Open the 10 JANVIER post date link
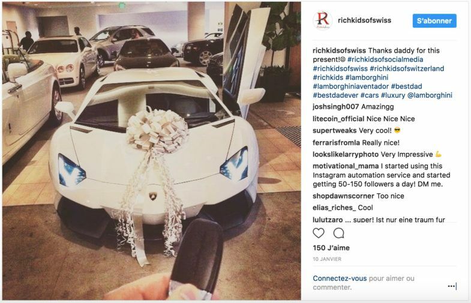 [327, 259]
